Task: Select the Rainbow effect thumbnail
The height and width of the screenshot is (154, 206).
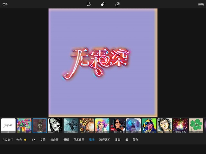Action: coord(102,125)
